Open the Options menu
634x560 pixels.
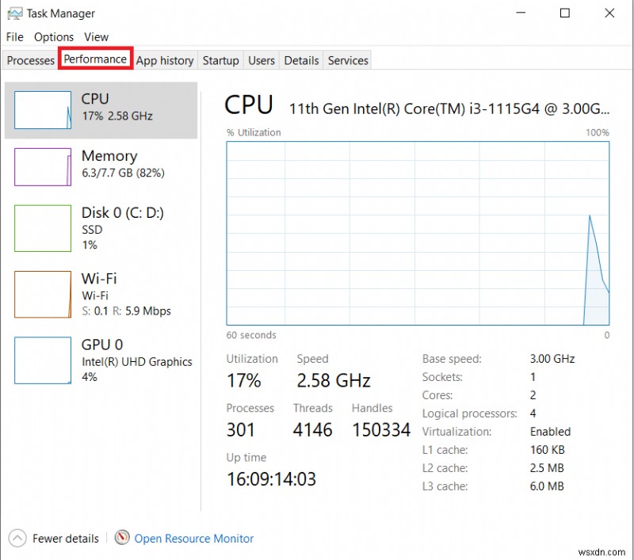[53, 36]
